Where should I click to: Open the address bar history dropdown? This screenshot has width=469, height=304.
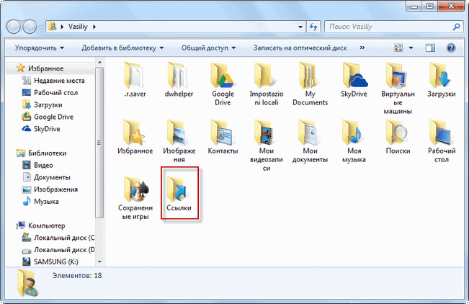pyautogui.click(x=300, y=27)
